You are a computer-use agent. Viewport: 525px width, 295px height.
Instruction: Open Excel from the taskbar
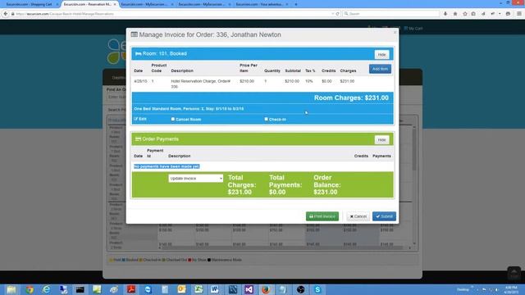[199, 289]
